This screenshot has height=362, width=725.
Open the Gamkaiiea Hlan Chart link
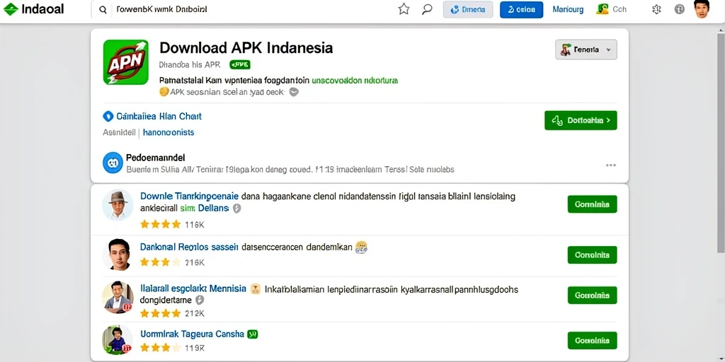click(x=159, y=117)
